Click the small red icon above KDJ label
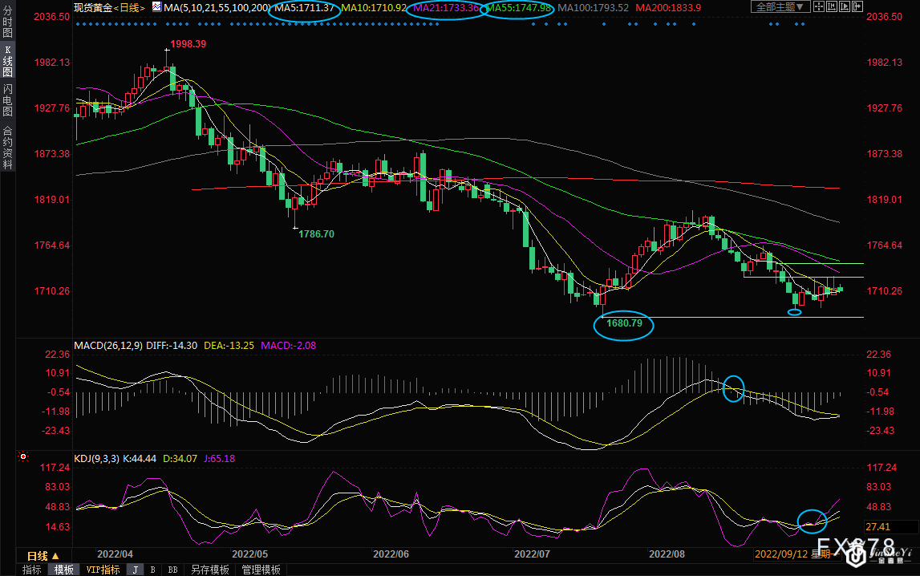The height and width of the screenshot is (576, 920). coord(22,457)
